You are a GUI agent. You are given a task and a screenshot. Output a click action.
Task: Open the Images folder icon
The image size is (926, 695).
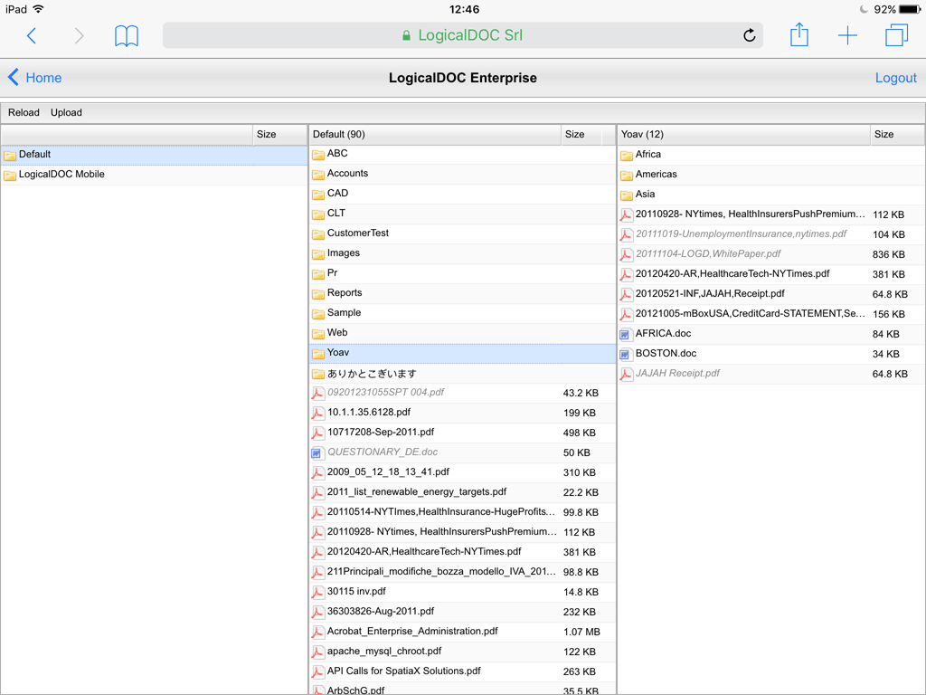coord(318,254)
